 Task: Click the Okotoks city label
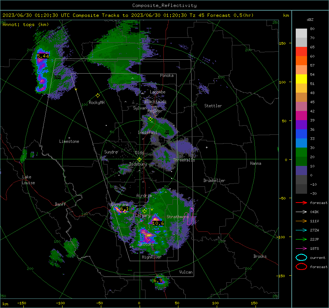tap(146, 244)
